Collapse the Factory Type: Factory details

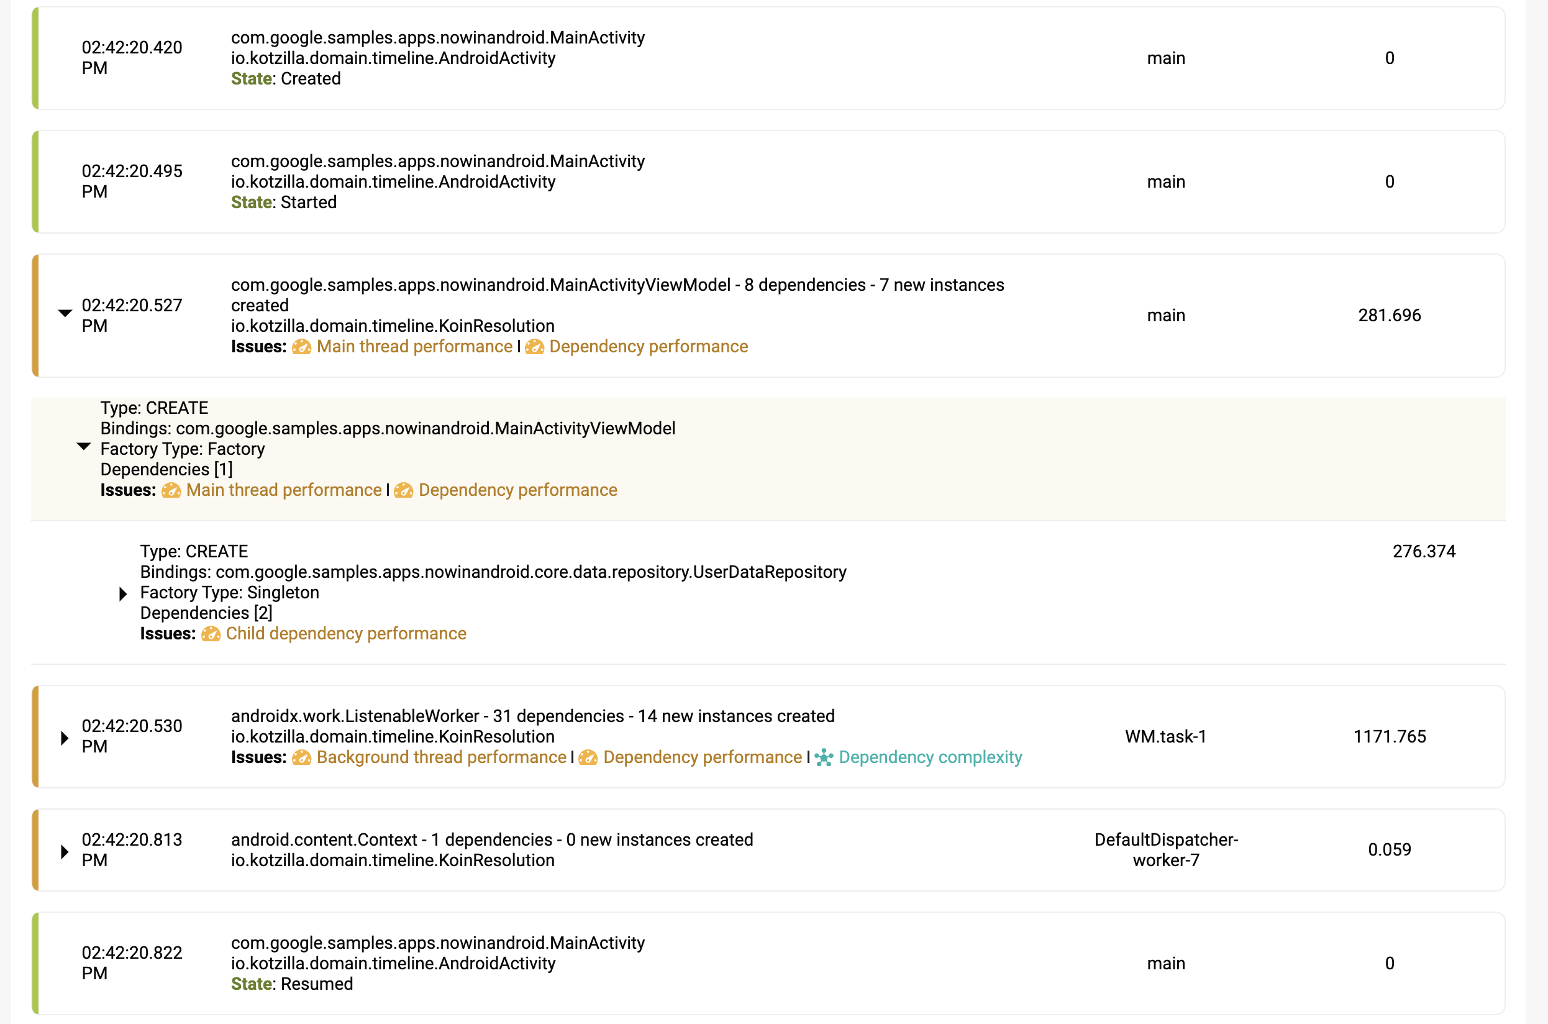point(84,447)
